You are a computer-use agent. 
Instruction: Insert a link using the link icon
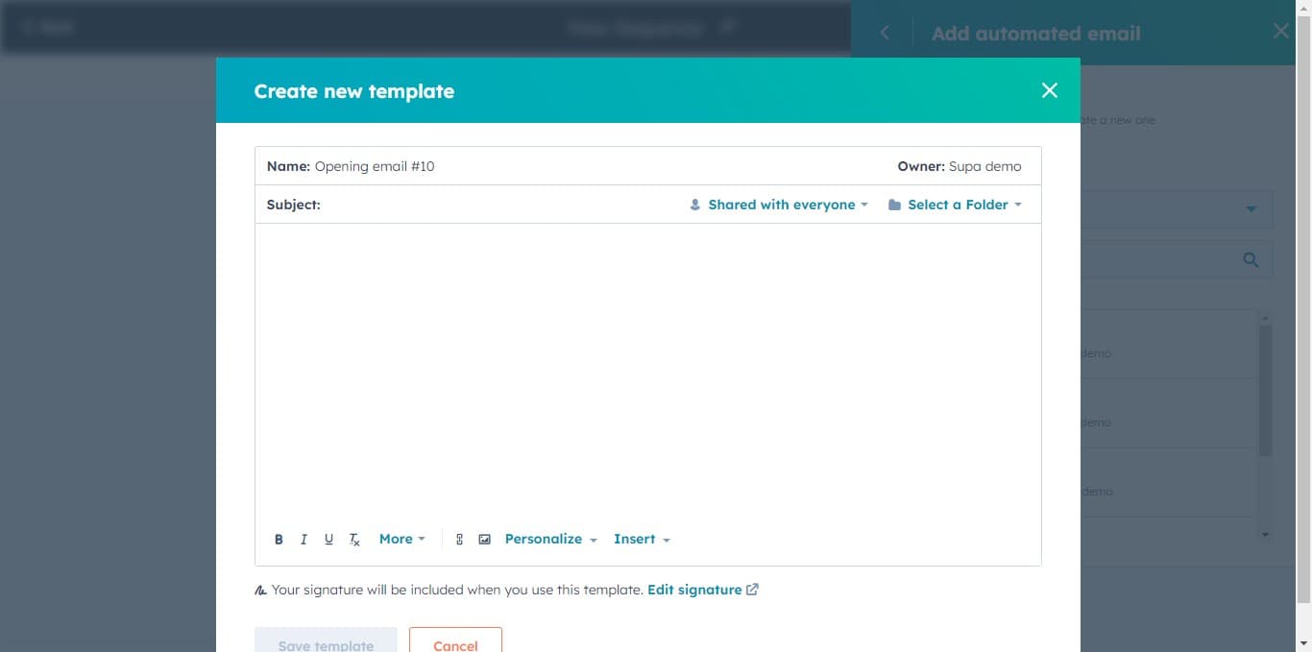(458, 539)
